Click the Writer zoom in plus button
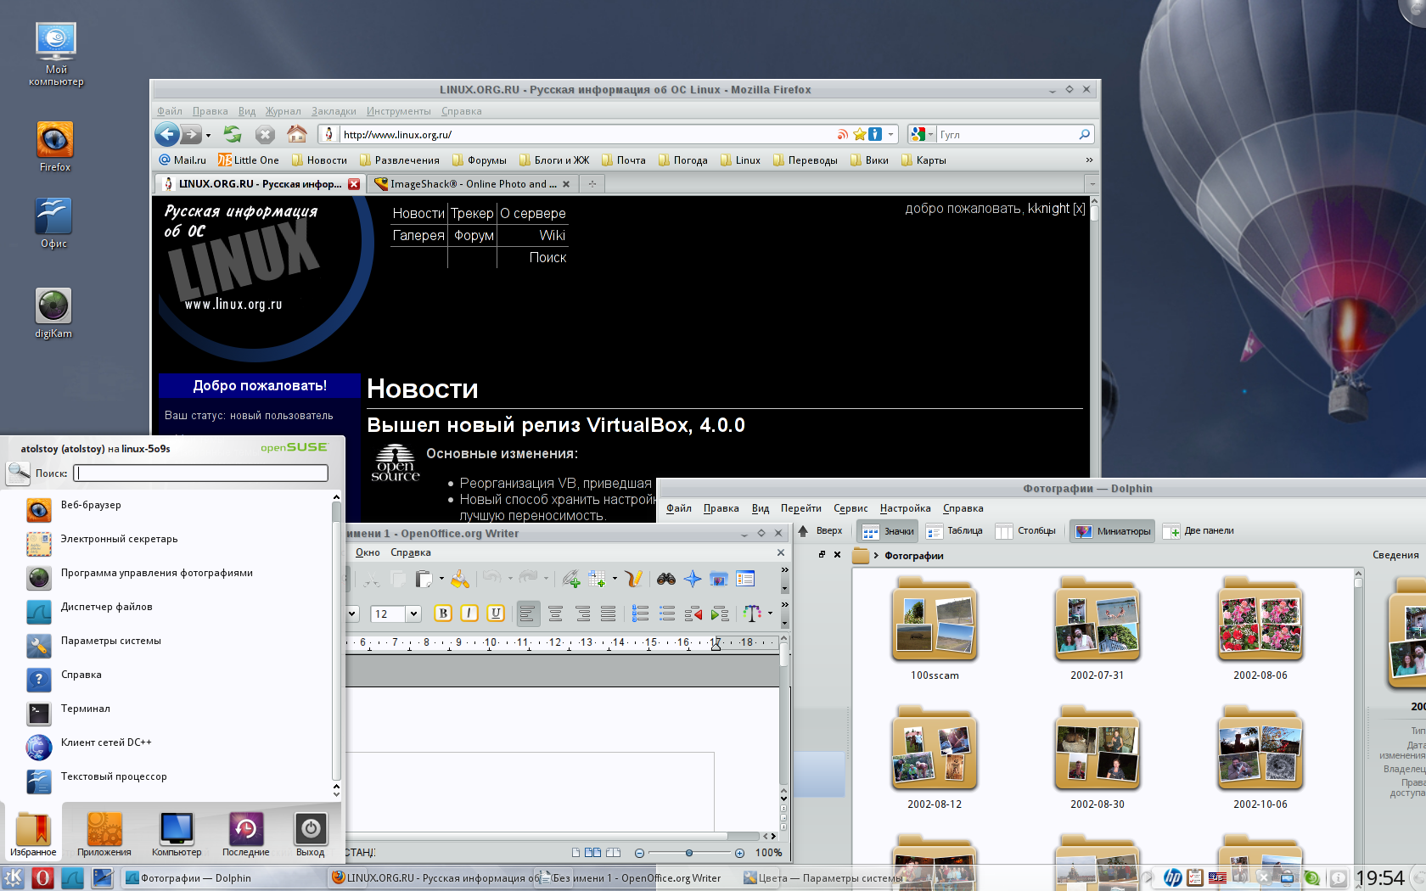 coord(739,853)
